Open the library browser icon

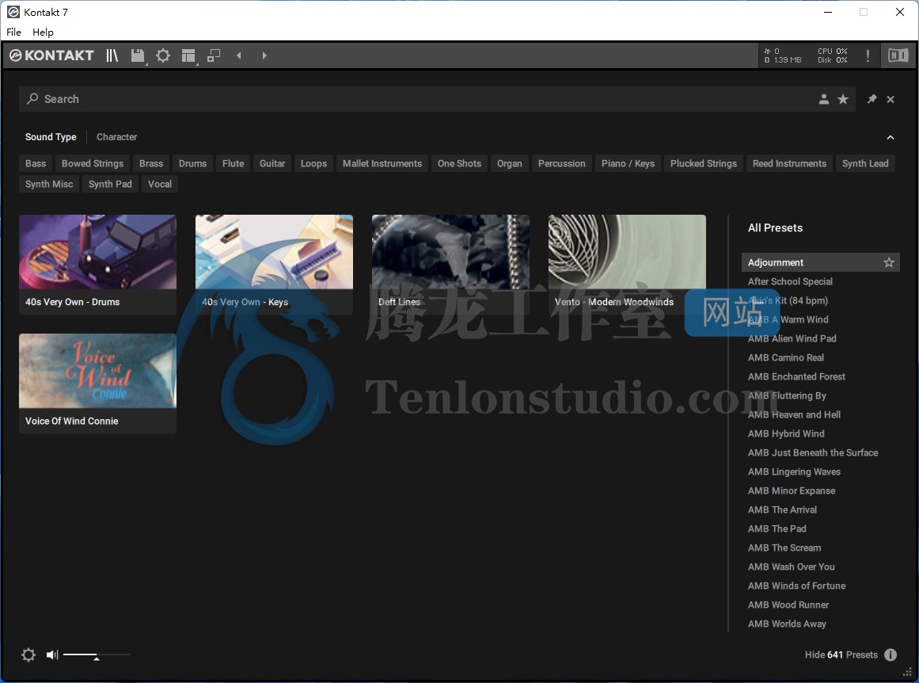[x=112, y=55]
